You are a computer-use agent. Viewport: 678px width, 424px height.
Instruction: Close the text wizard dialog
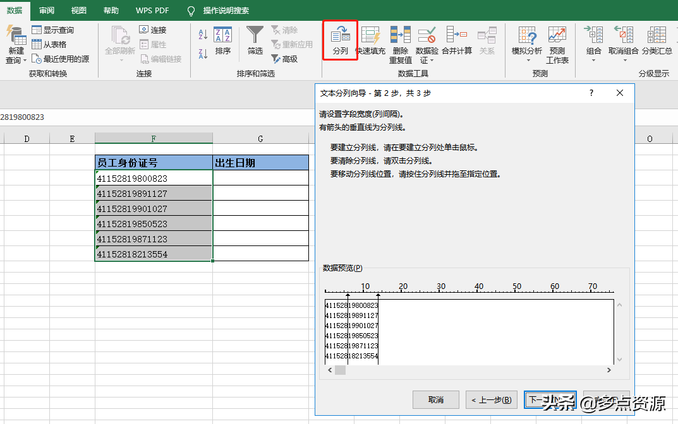click(x=620, y=93)
